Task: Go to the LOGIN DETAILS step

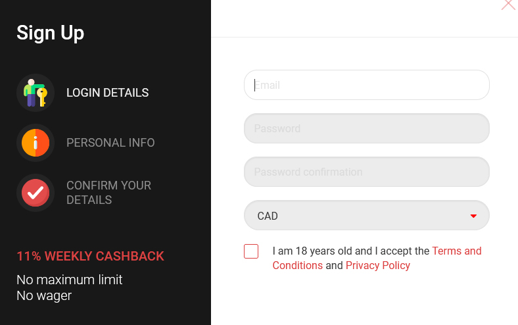Action: [107, 93]
